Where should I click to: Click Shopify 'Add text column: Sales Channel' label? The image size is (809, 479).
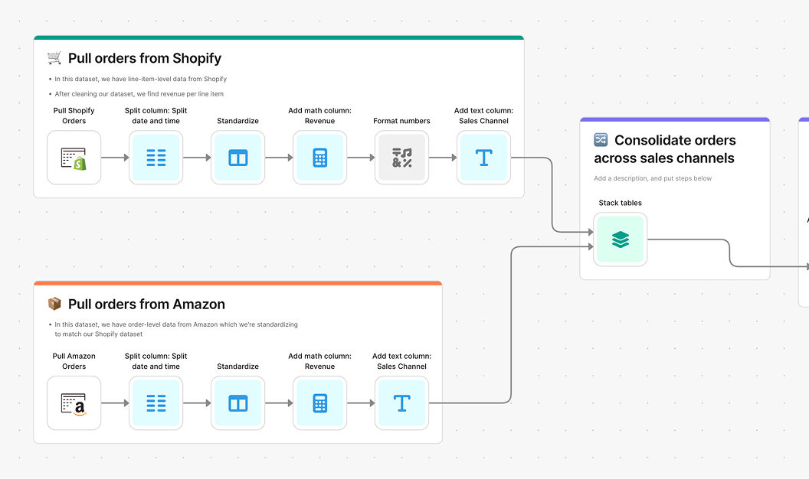click(x=483, y=116)
